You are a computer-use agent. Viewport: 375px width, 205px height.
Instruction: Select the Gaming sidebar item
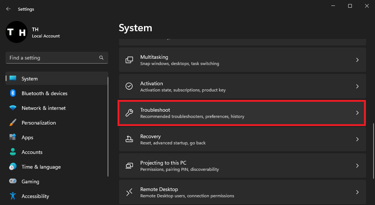[x=30, y=181]
